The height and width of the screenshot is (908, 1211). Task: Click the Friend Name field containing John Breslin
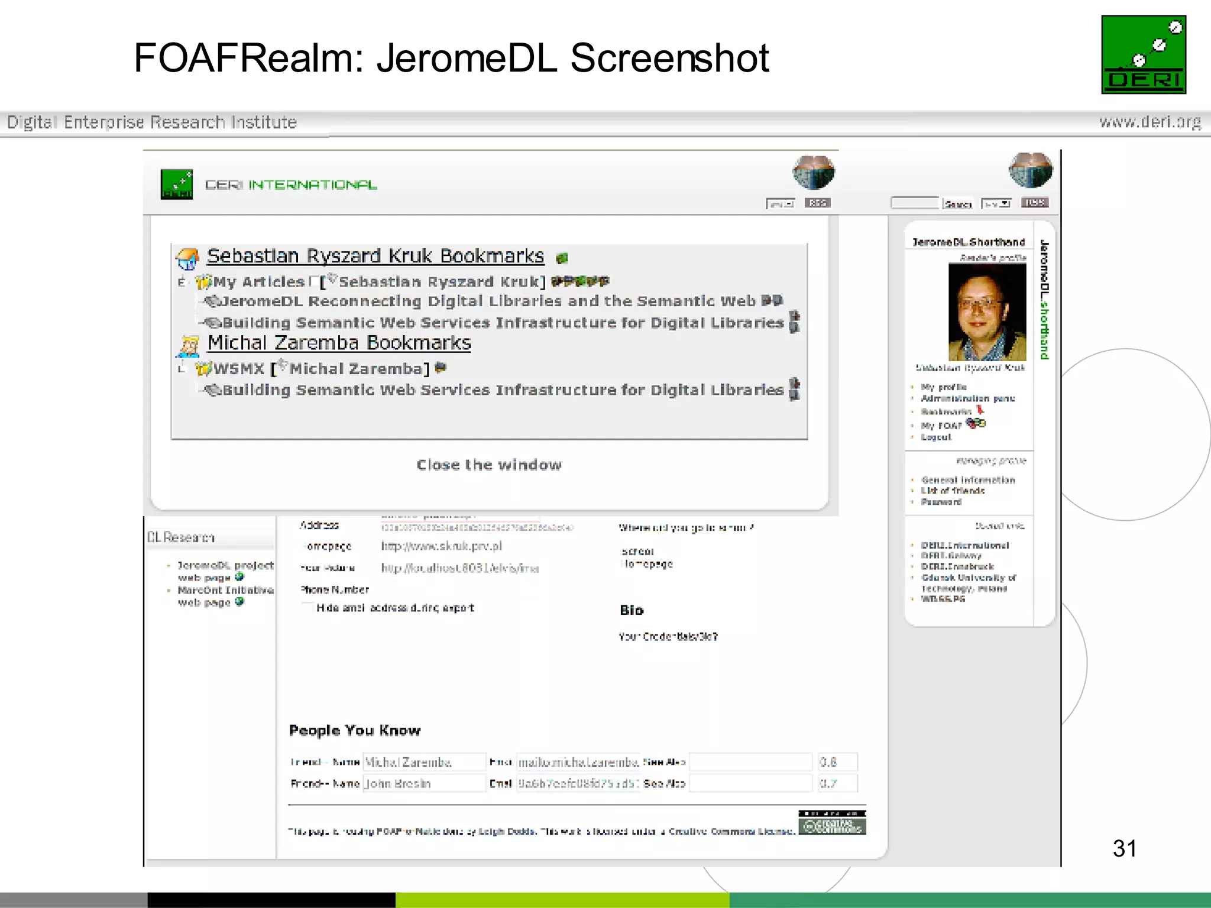(x=424, y=784)
